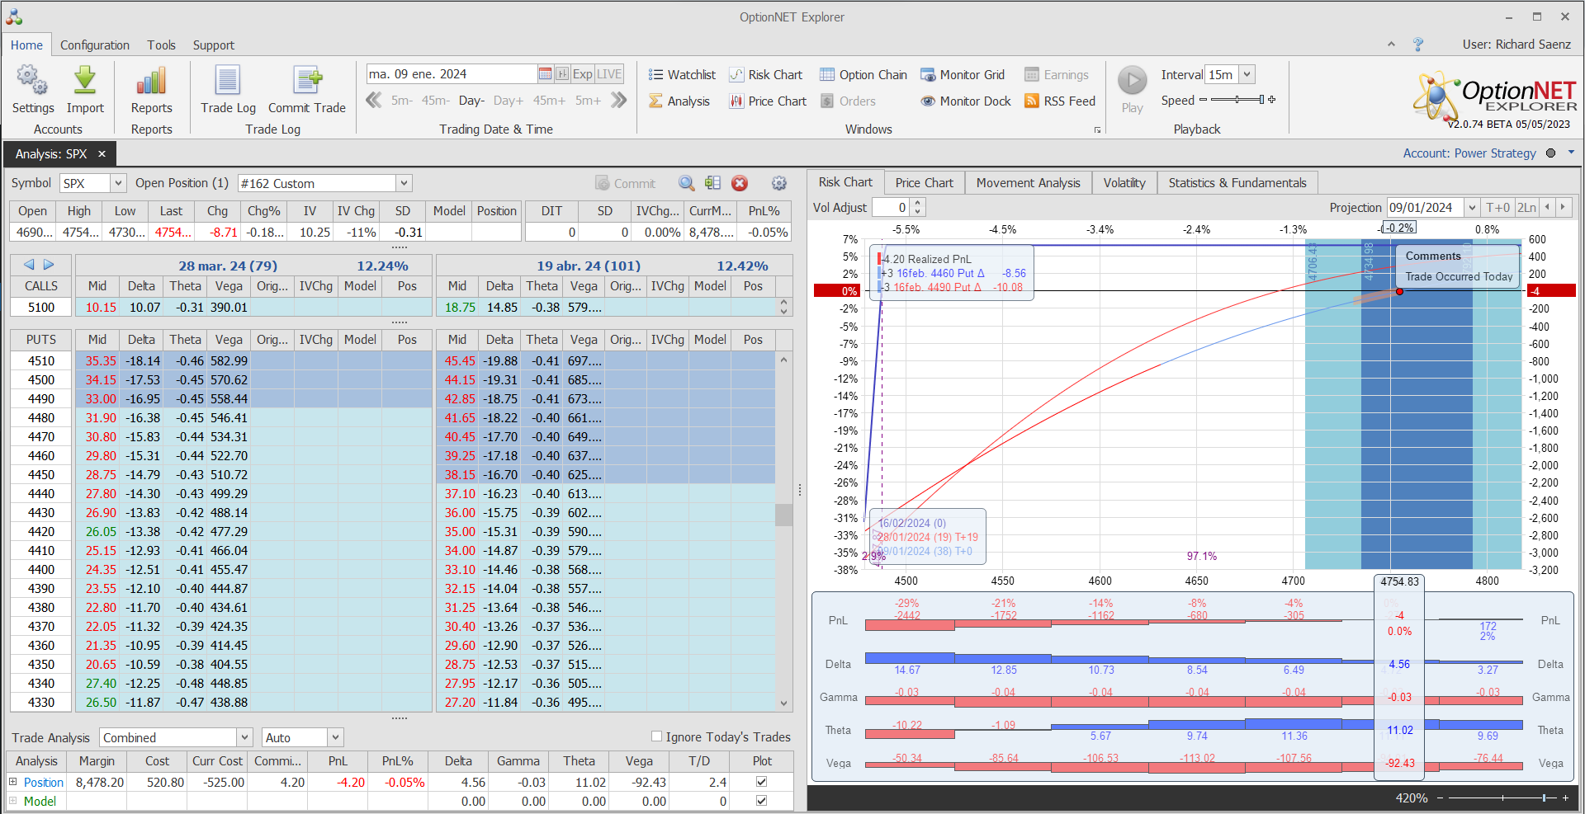Expand the Interval 15m dropdown
Viewport: 1585px width, 814px height.
pos(1247,74)
